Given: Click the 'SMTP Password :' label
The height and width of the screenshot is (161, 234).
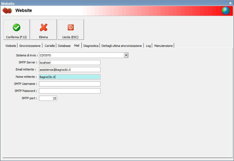Looking at the screenshot, I should coord(26,91).
